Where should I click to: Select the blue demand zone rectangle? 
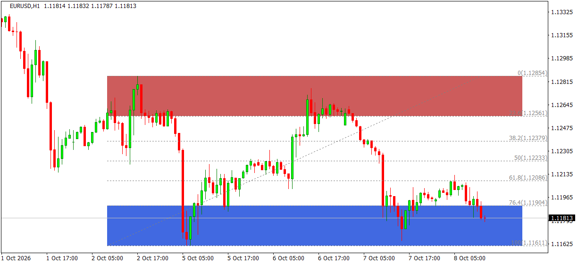tap(315, 225)
